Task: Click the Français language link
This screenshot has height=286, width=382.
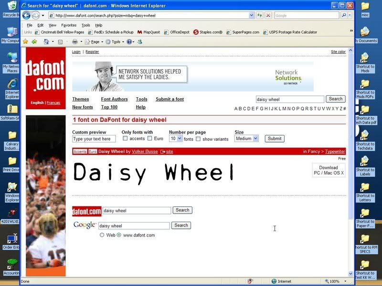Action: point(53,102)
